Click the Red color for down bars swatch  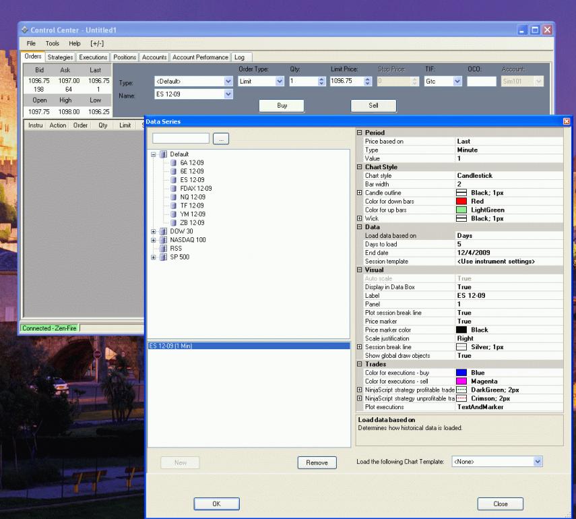coord(461,202)
